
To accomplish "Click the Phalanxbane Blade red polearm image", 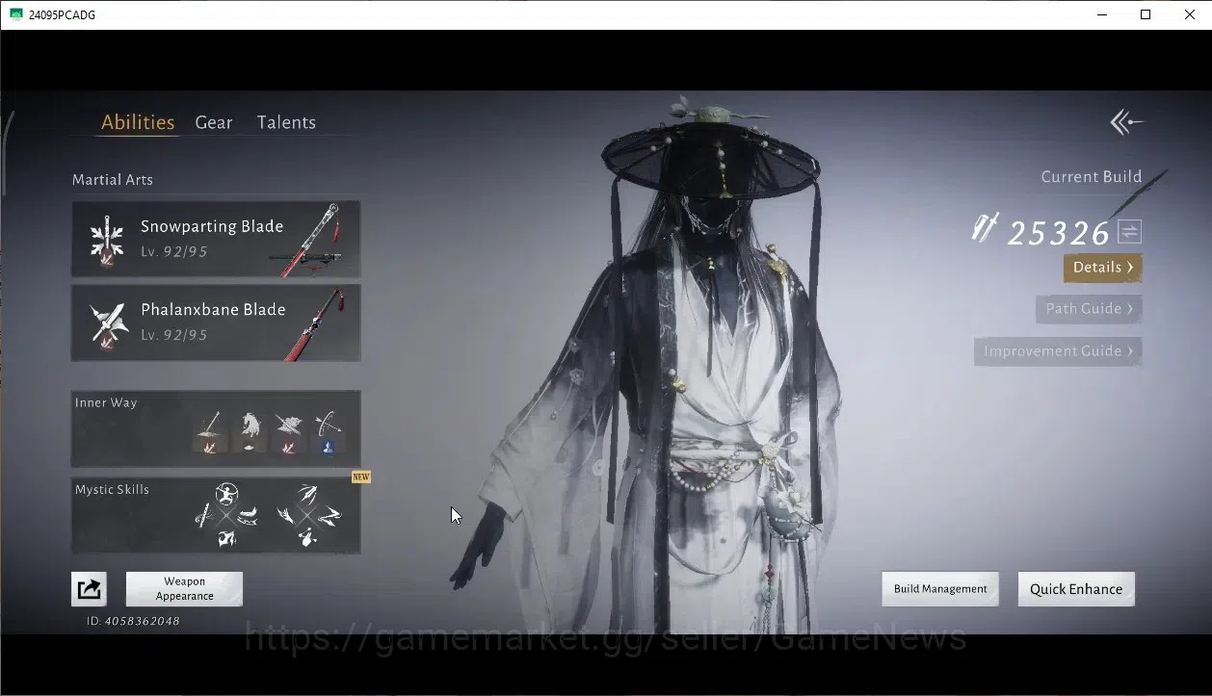I will click(x=315, y=324).
